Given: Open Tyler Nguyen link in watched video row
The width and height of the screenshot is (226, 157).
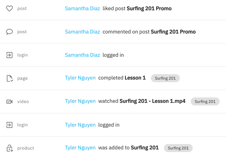Looking at the screenshot, I should point(80,101).
